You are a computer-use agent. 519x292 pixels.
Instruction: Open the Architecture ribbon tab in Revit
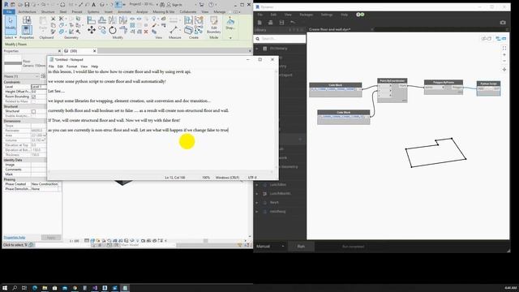(x=27, y=12)
